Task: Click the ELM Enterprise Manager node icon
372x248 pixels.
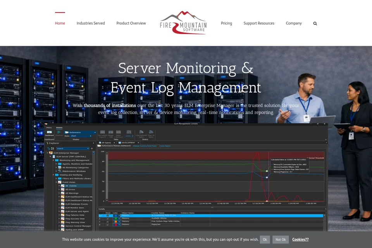Action: point(51,153)
